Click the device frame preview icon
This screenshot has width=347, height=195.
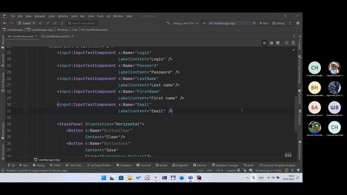tap(293, 43)
